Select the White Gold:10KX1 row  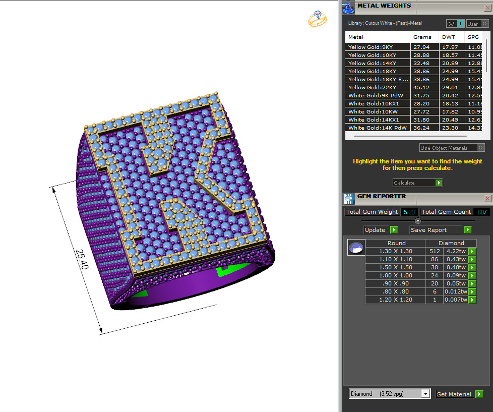tap(414, 103)
